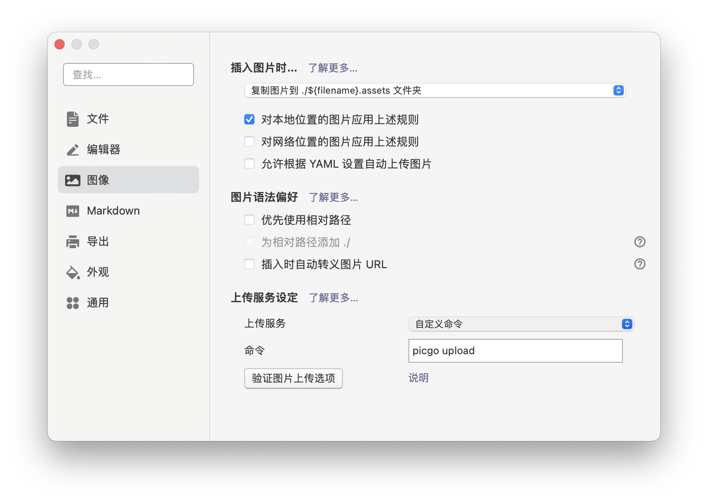708x504 pixels.
Task: Click the 验证图片上传选项 button
Action: point(294,378)
